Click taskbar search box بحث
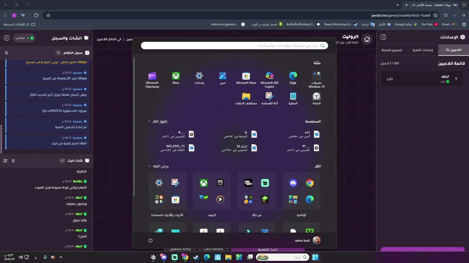 point(282,258)
